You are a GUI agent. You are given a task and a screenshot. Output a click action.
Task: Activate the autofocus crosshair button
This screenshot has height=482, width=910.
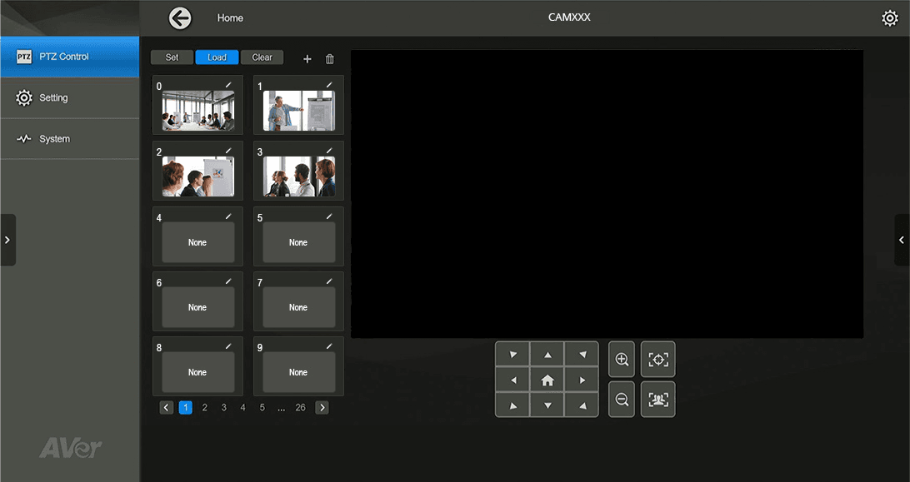(658, 359)
